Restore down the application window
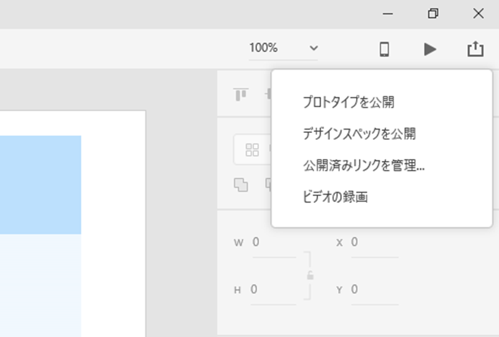The height and width of the screenshot is (337, 499). (433, 14)
